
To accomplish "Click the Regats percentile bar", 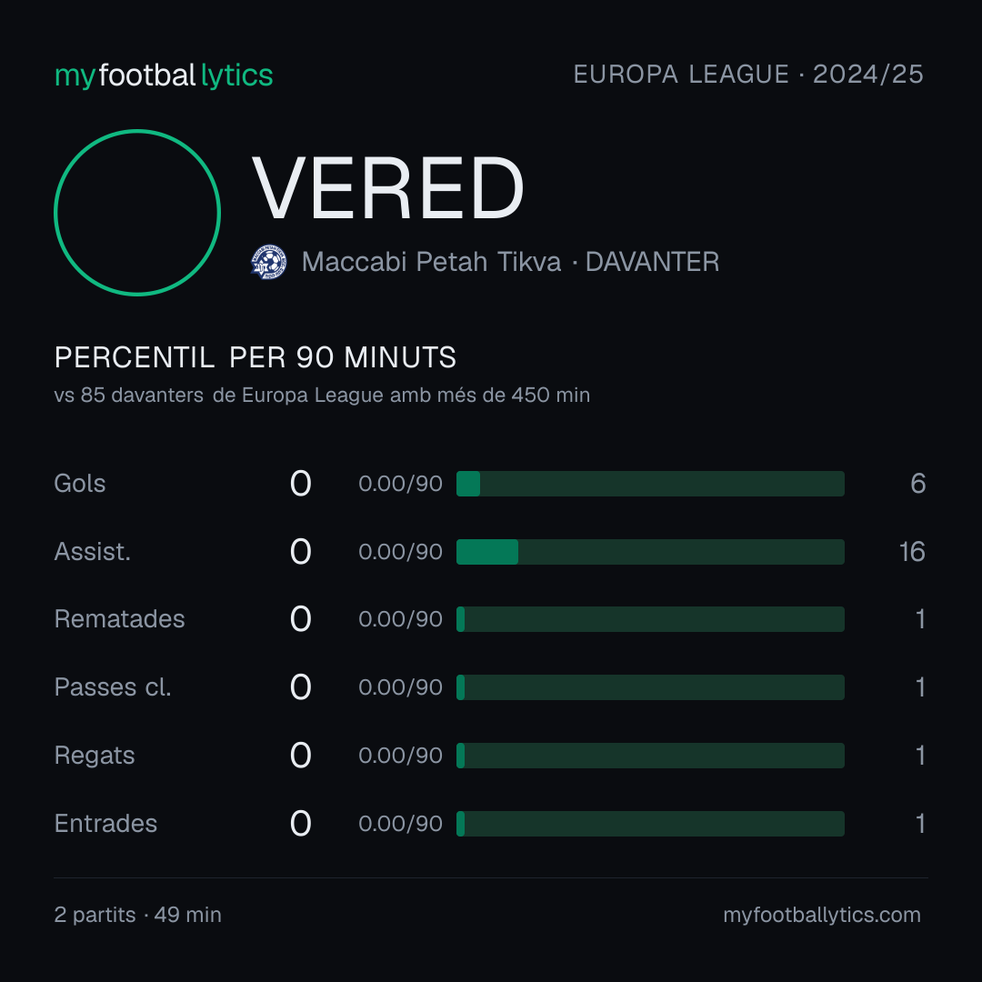I will pos(650,756).
